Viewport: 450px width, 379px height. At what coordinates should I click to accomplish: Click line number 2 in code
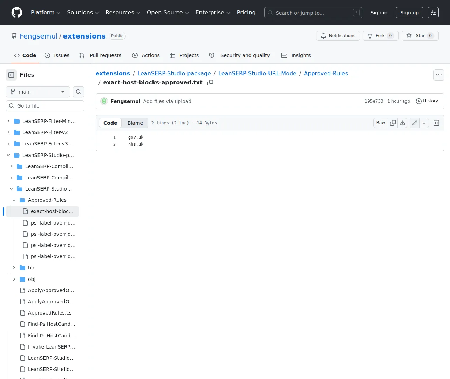point(114,144)
